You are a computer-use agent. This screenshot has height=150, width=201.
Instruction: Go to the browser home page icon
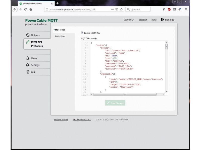click(x=31, y=9)
